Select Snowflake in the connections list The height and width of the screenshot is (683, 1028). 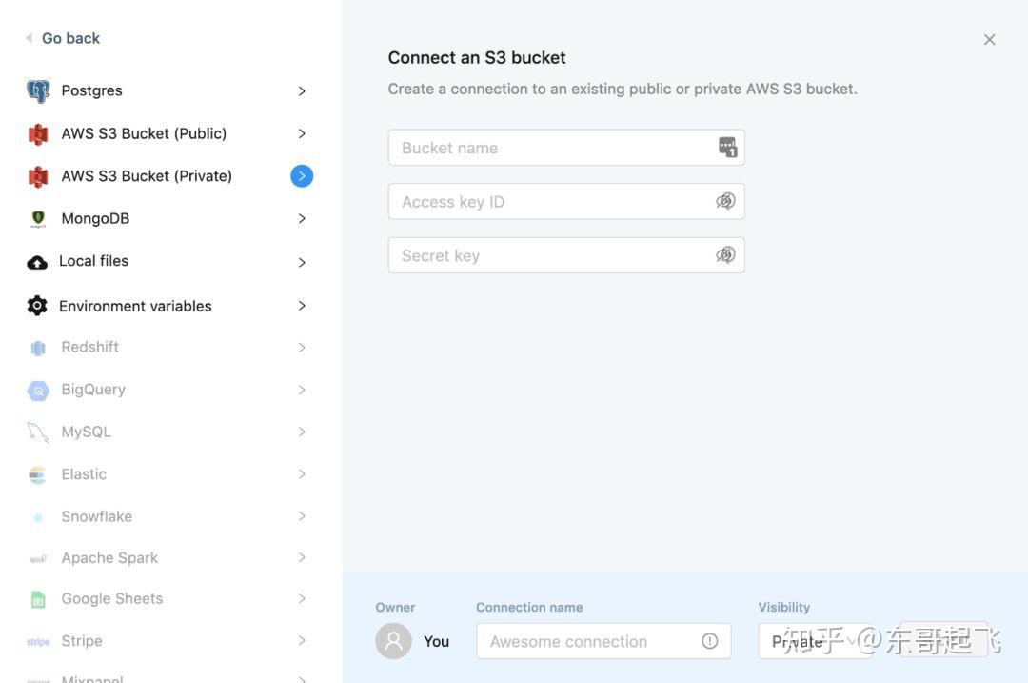pyautogui.click(x=168, y=516)
